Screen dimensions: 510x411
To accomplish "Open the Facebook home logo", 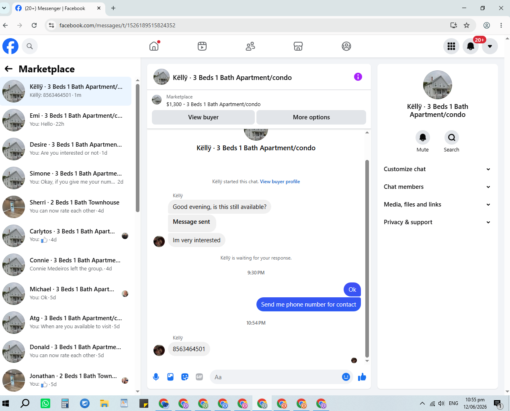I will 10,46.
